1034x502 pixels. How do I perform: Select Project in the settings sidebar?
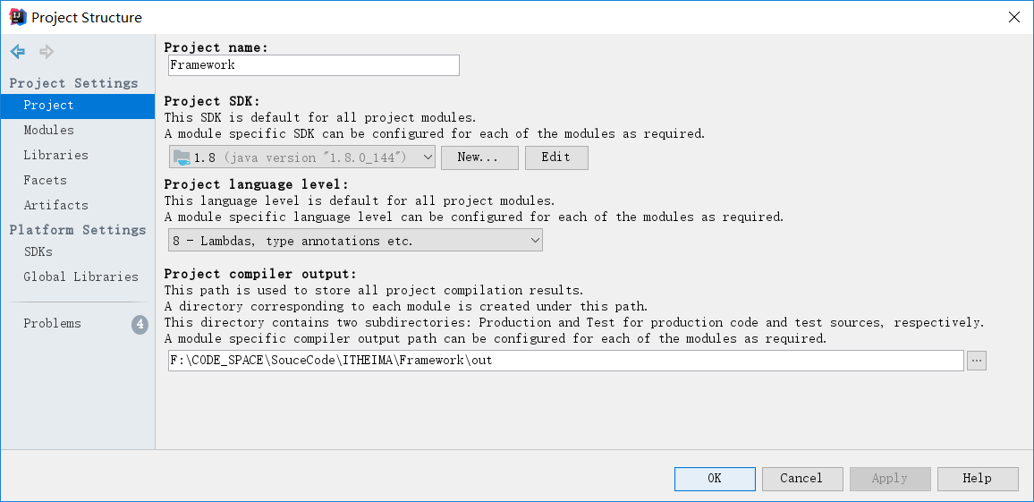49,106
